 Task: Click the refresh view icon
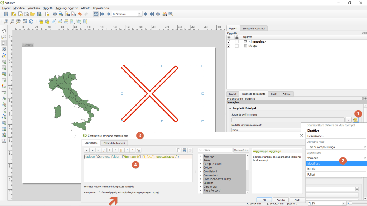(31, 21)
